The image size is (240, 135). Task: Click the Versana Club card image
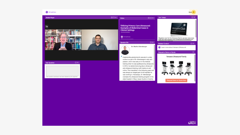178,29
